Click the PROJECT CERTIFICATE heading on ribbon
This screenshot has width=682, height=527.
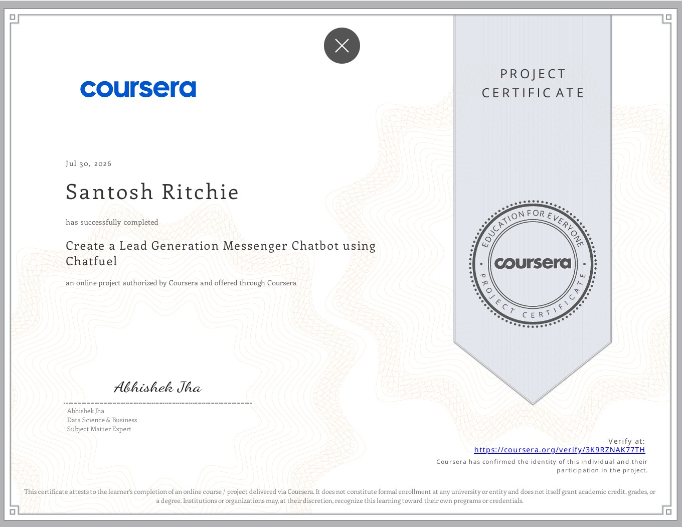533,83
